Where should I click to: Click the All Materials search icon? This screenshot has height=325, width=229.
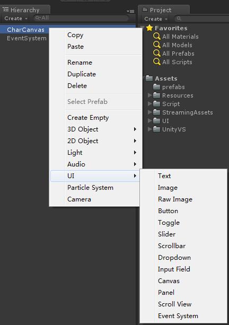tap(157, 36)
